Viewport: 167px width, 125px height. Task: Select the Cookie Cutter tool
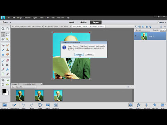[x=3, y=84]
